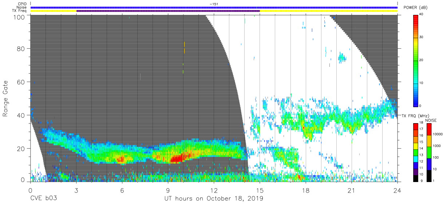Click 'UT hours on October 18, 2019' axis title

click(214, 198)
